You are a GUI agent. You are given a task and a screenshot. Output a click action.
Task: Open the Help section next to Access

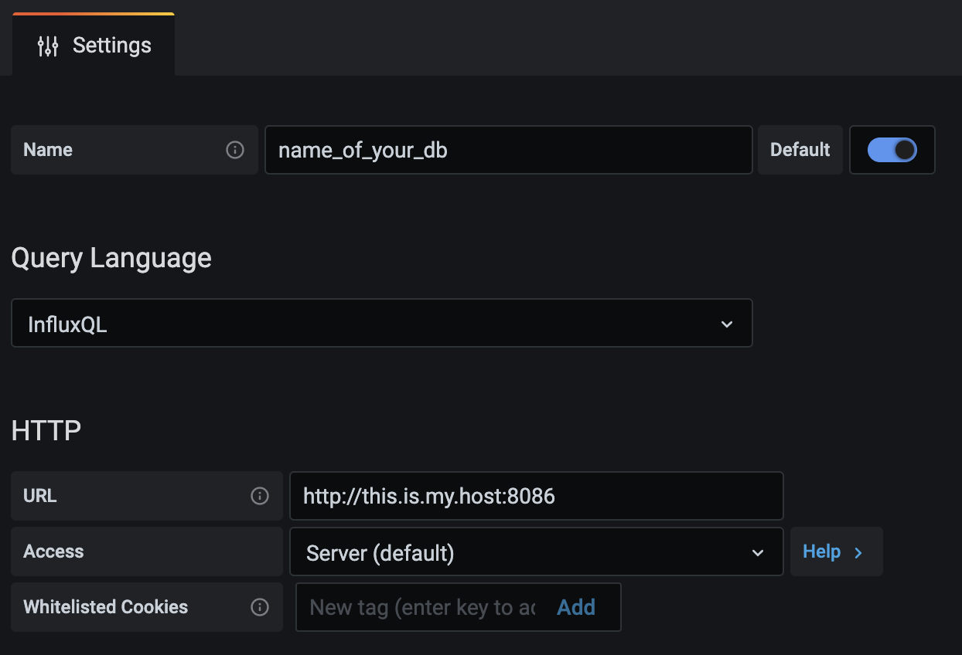835,552
